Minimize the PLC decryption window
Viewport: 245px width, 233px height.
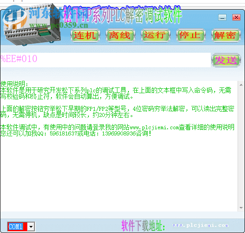[222, 18]
